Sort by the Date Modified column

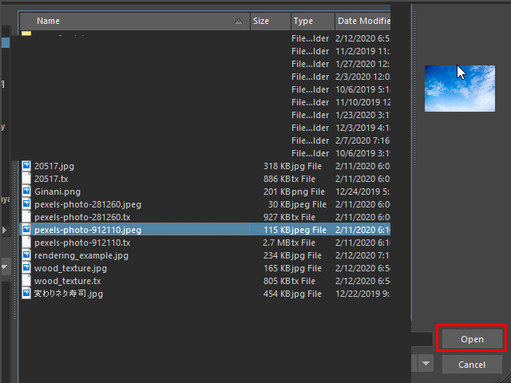point(363,21)
